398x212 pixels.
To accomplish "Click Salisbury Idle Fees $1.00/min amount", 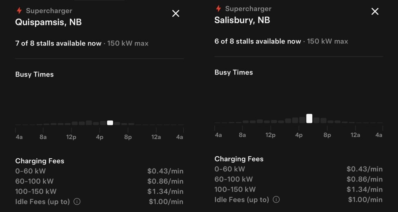I will coord(365,199).
